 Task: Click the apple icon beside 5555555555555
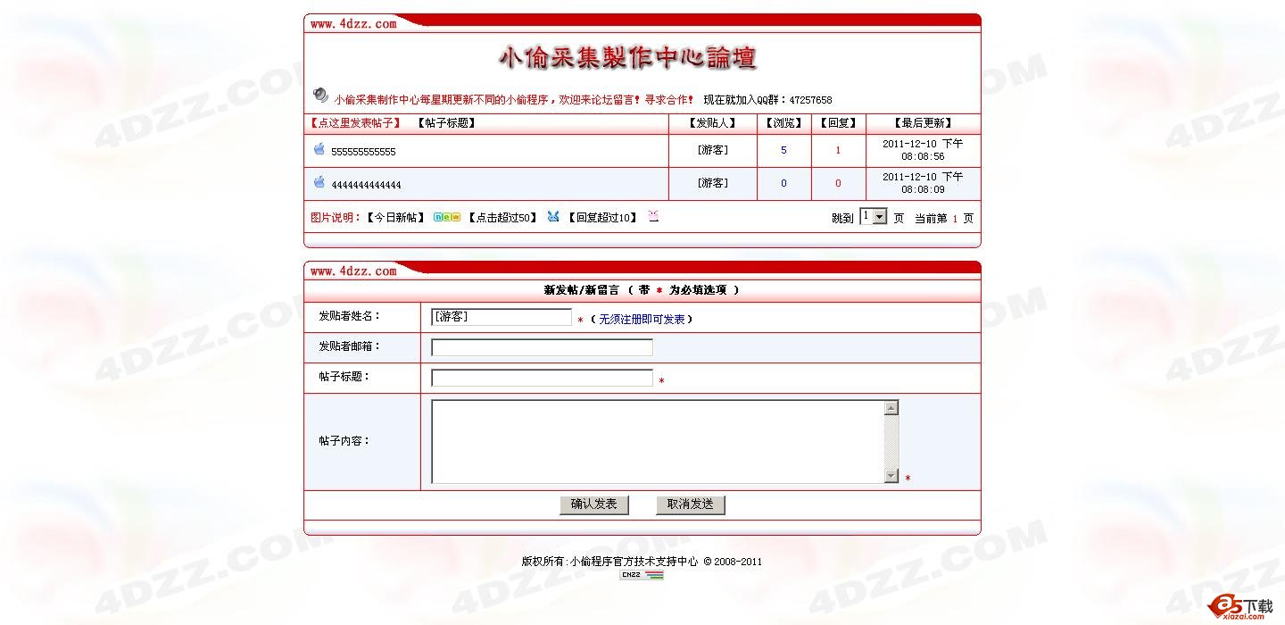319,149
